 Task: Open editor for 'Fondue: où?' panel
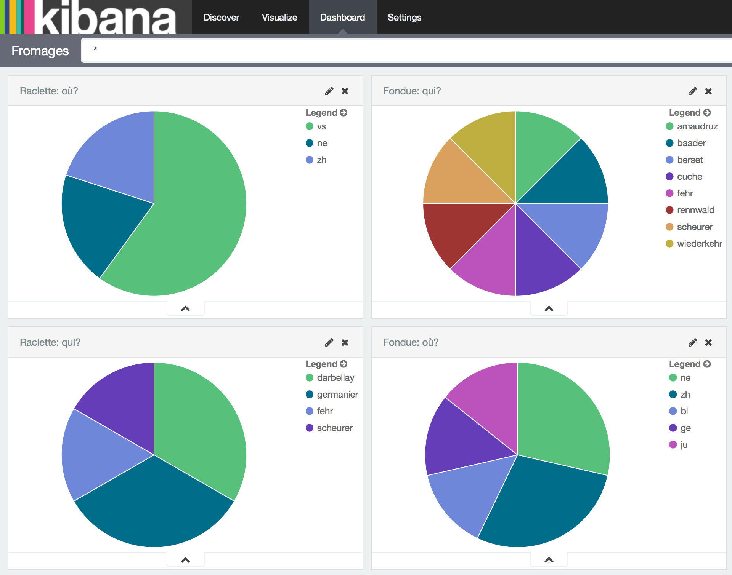point(692,342)
